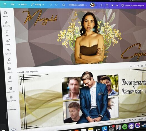Click the 240% zoom level
Screen dimensions: 146x131
coord(123,121)
